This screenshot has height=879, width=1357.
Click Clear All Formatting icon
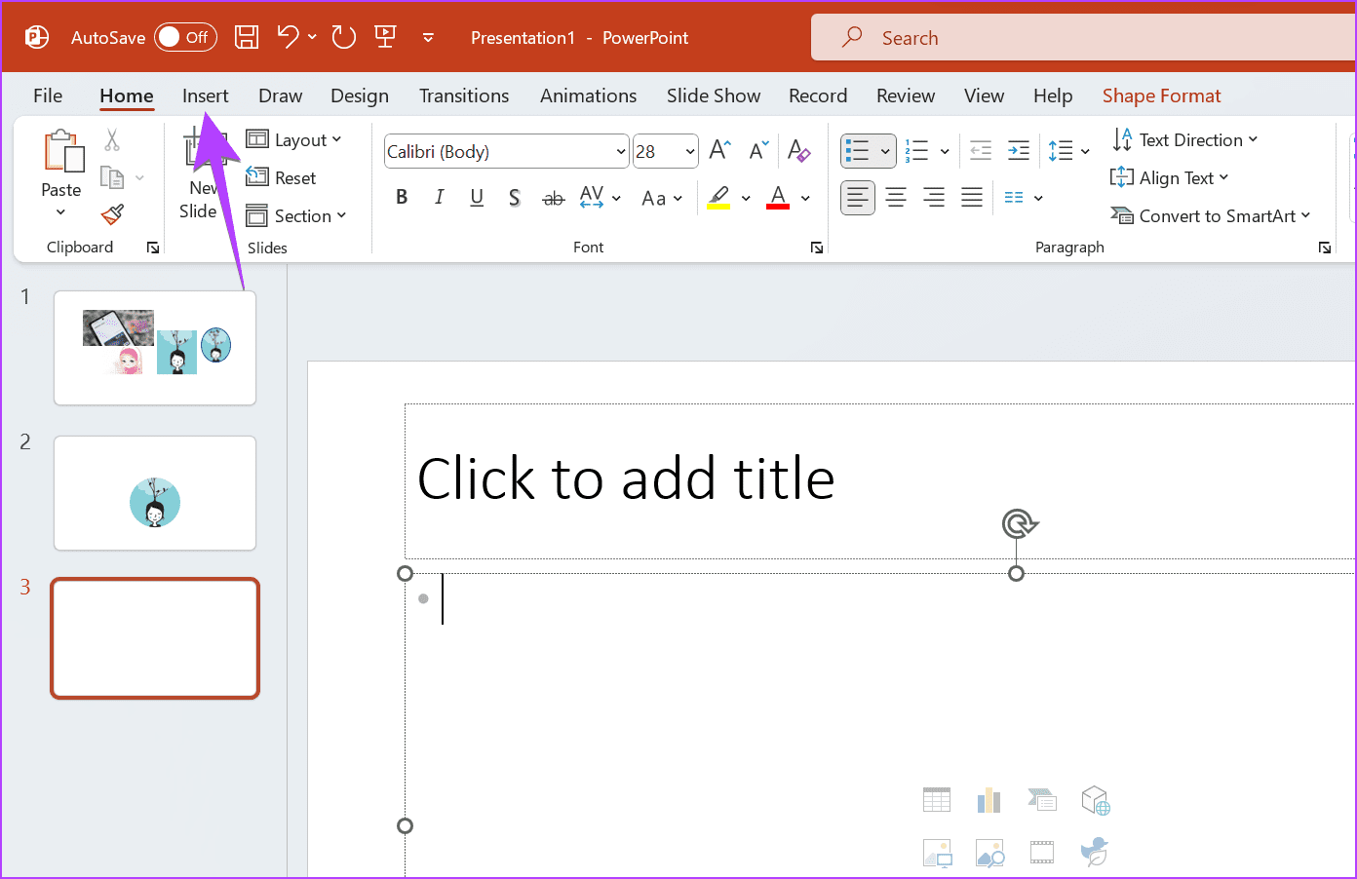[798, 150]
